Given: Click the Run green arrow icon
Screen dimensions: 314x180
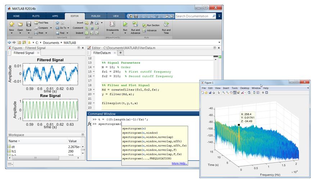Looking at the screenshot, I should click(125, 24).
